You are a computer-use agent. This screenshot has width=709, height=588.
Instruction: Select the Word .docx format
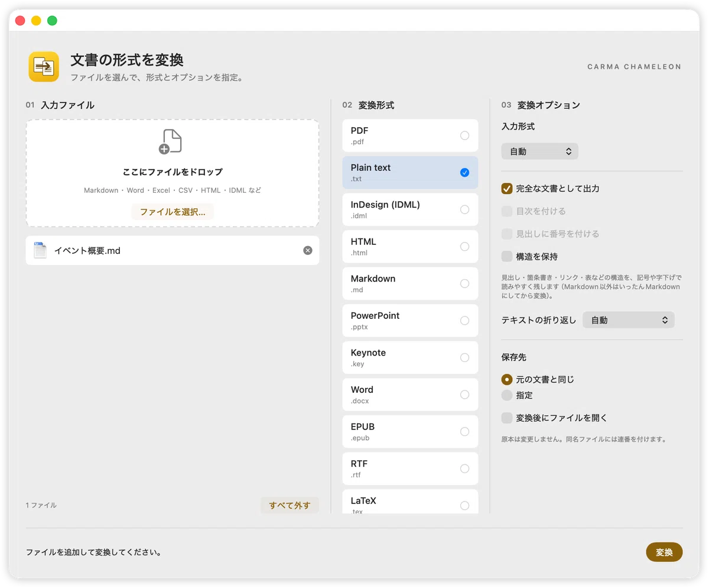pos(410,395)
